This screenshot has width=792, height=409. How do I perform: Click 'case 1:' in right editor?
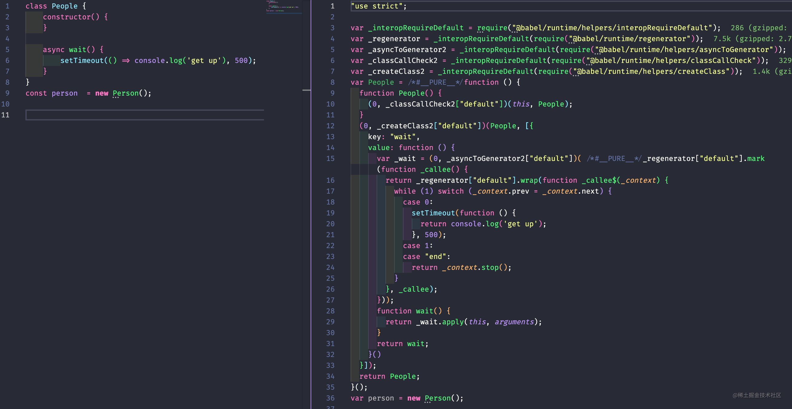pos(418,246)
